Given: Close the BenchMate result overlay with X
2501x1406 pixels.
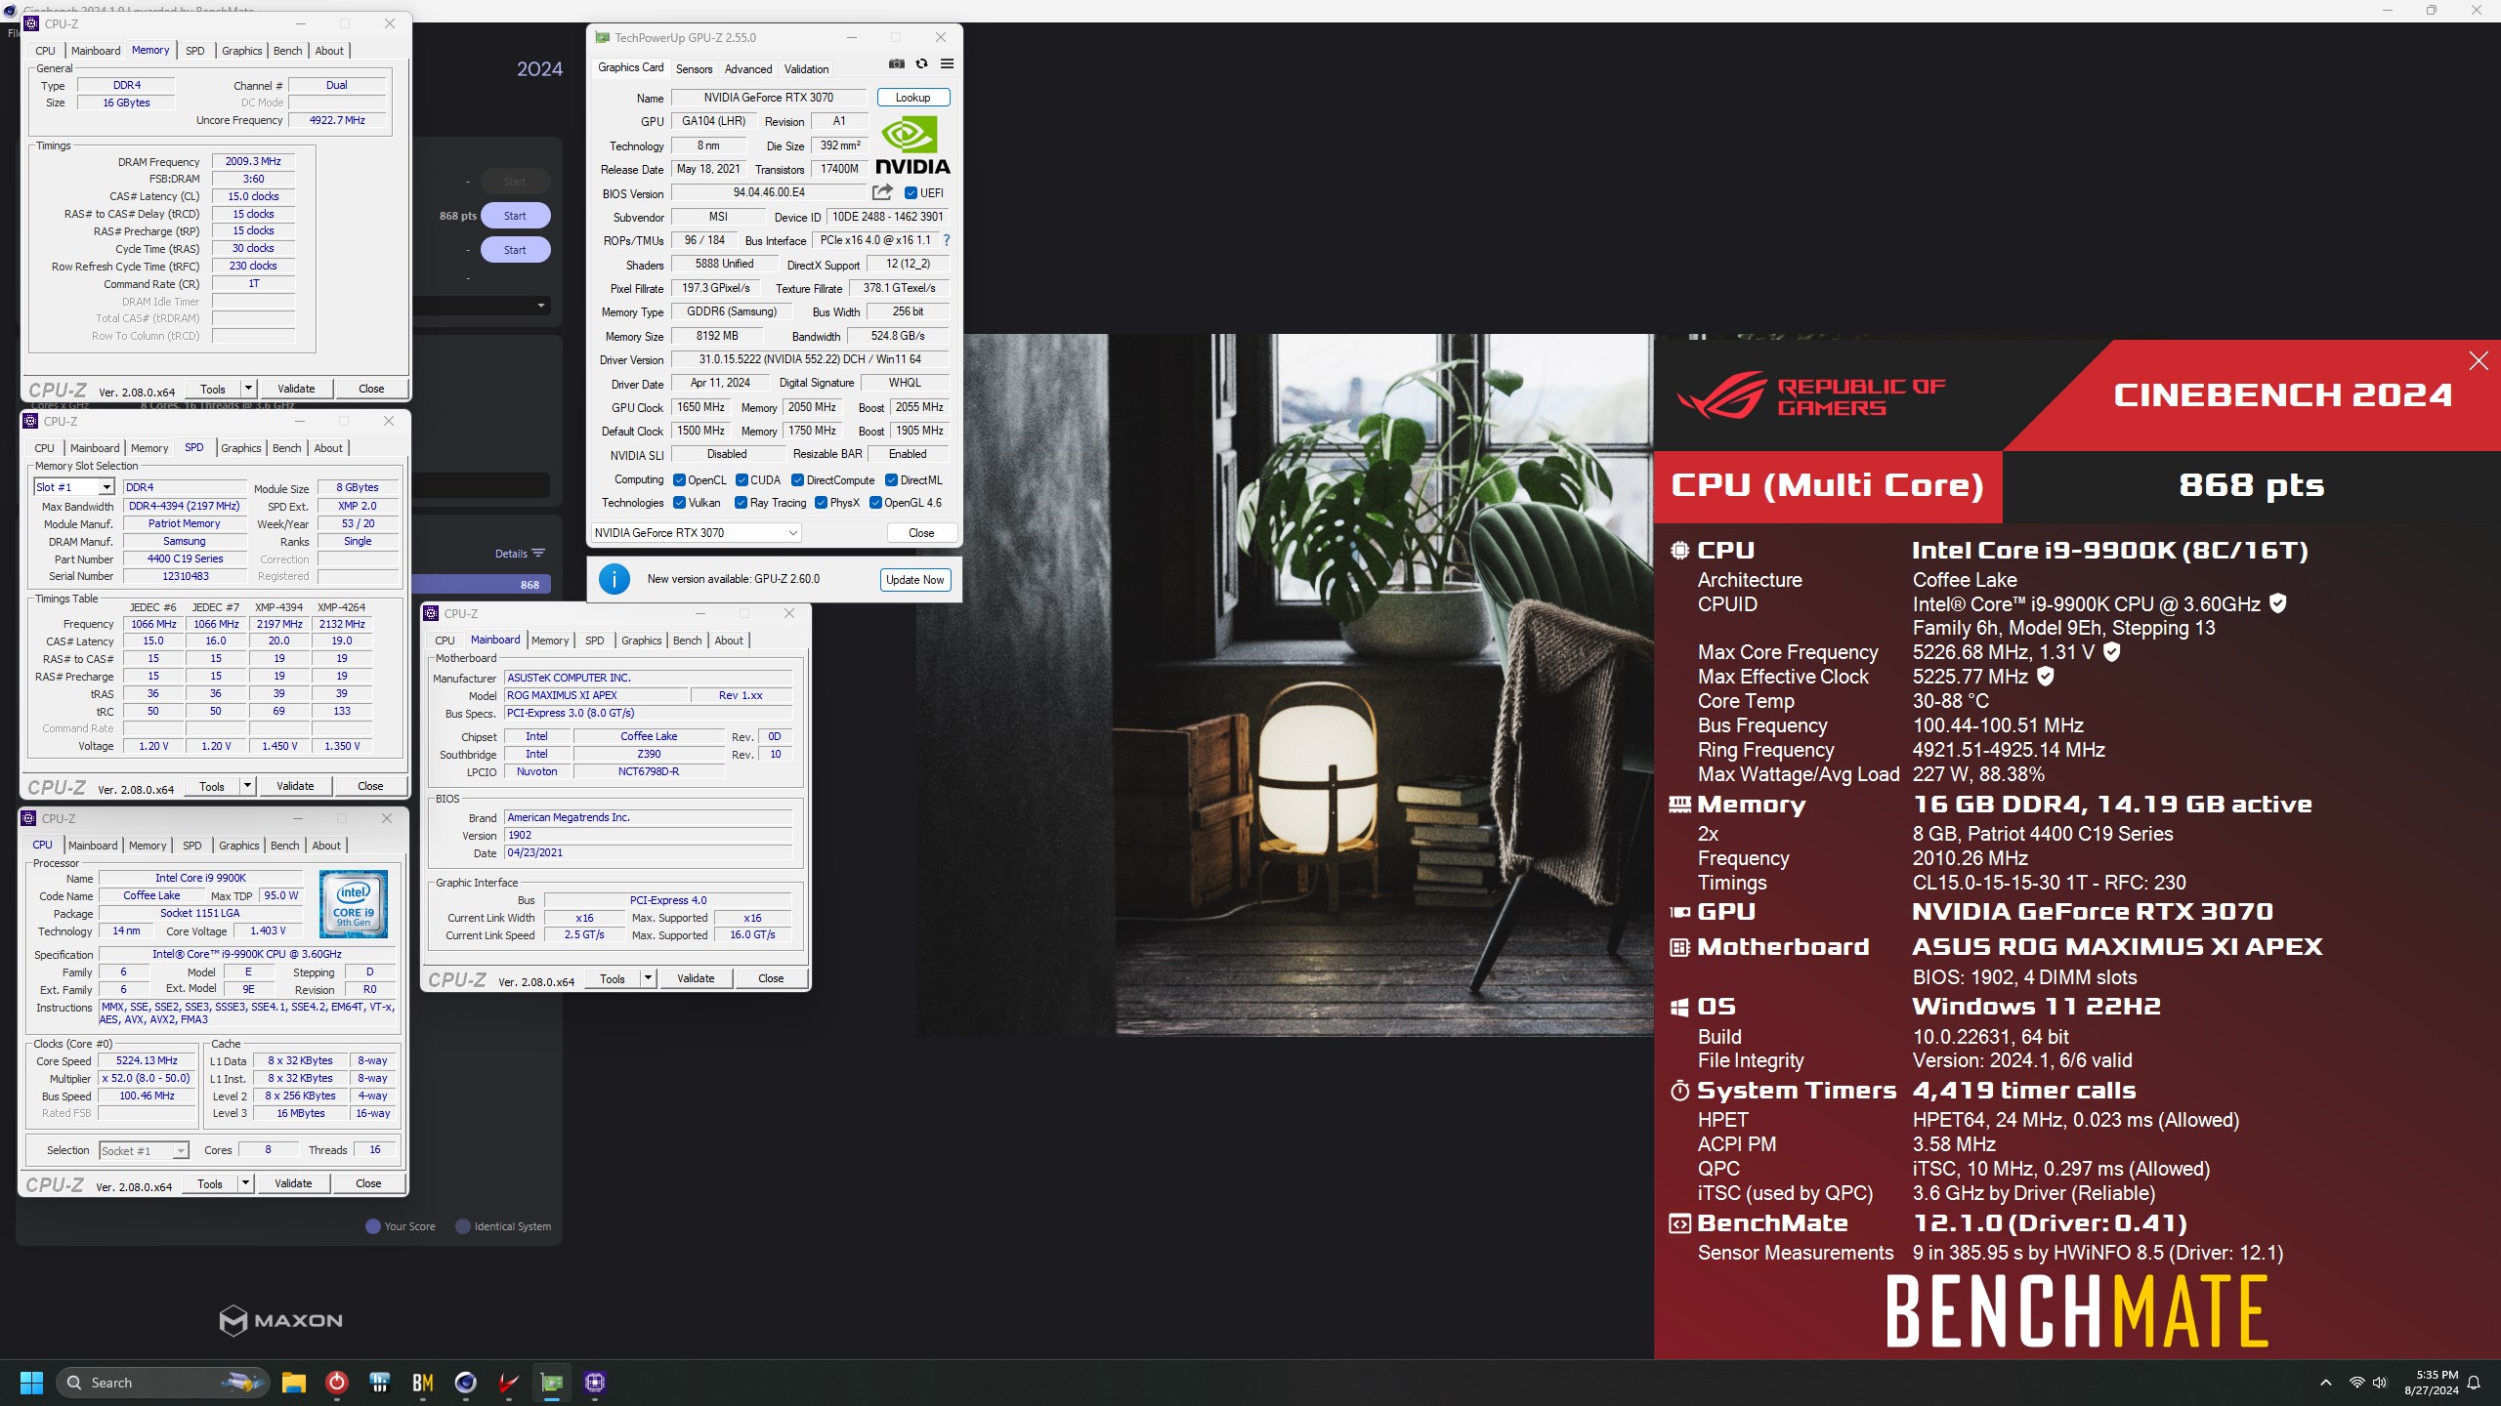Looking at the screenshot, I should click(x=2478, y=361).
